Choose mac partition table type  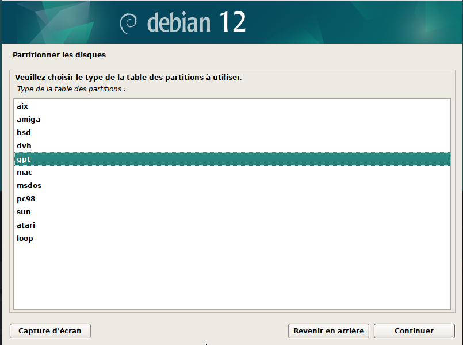point(232,172)
